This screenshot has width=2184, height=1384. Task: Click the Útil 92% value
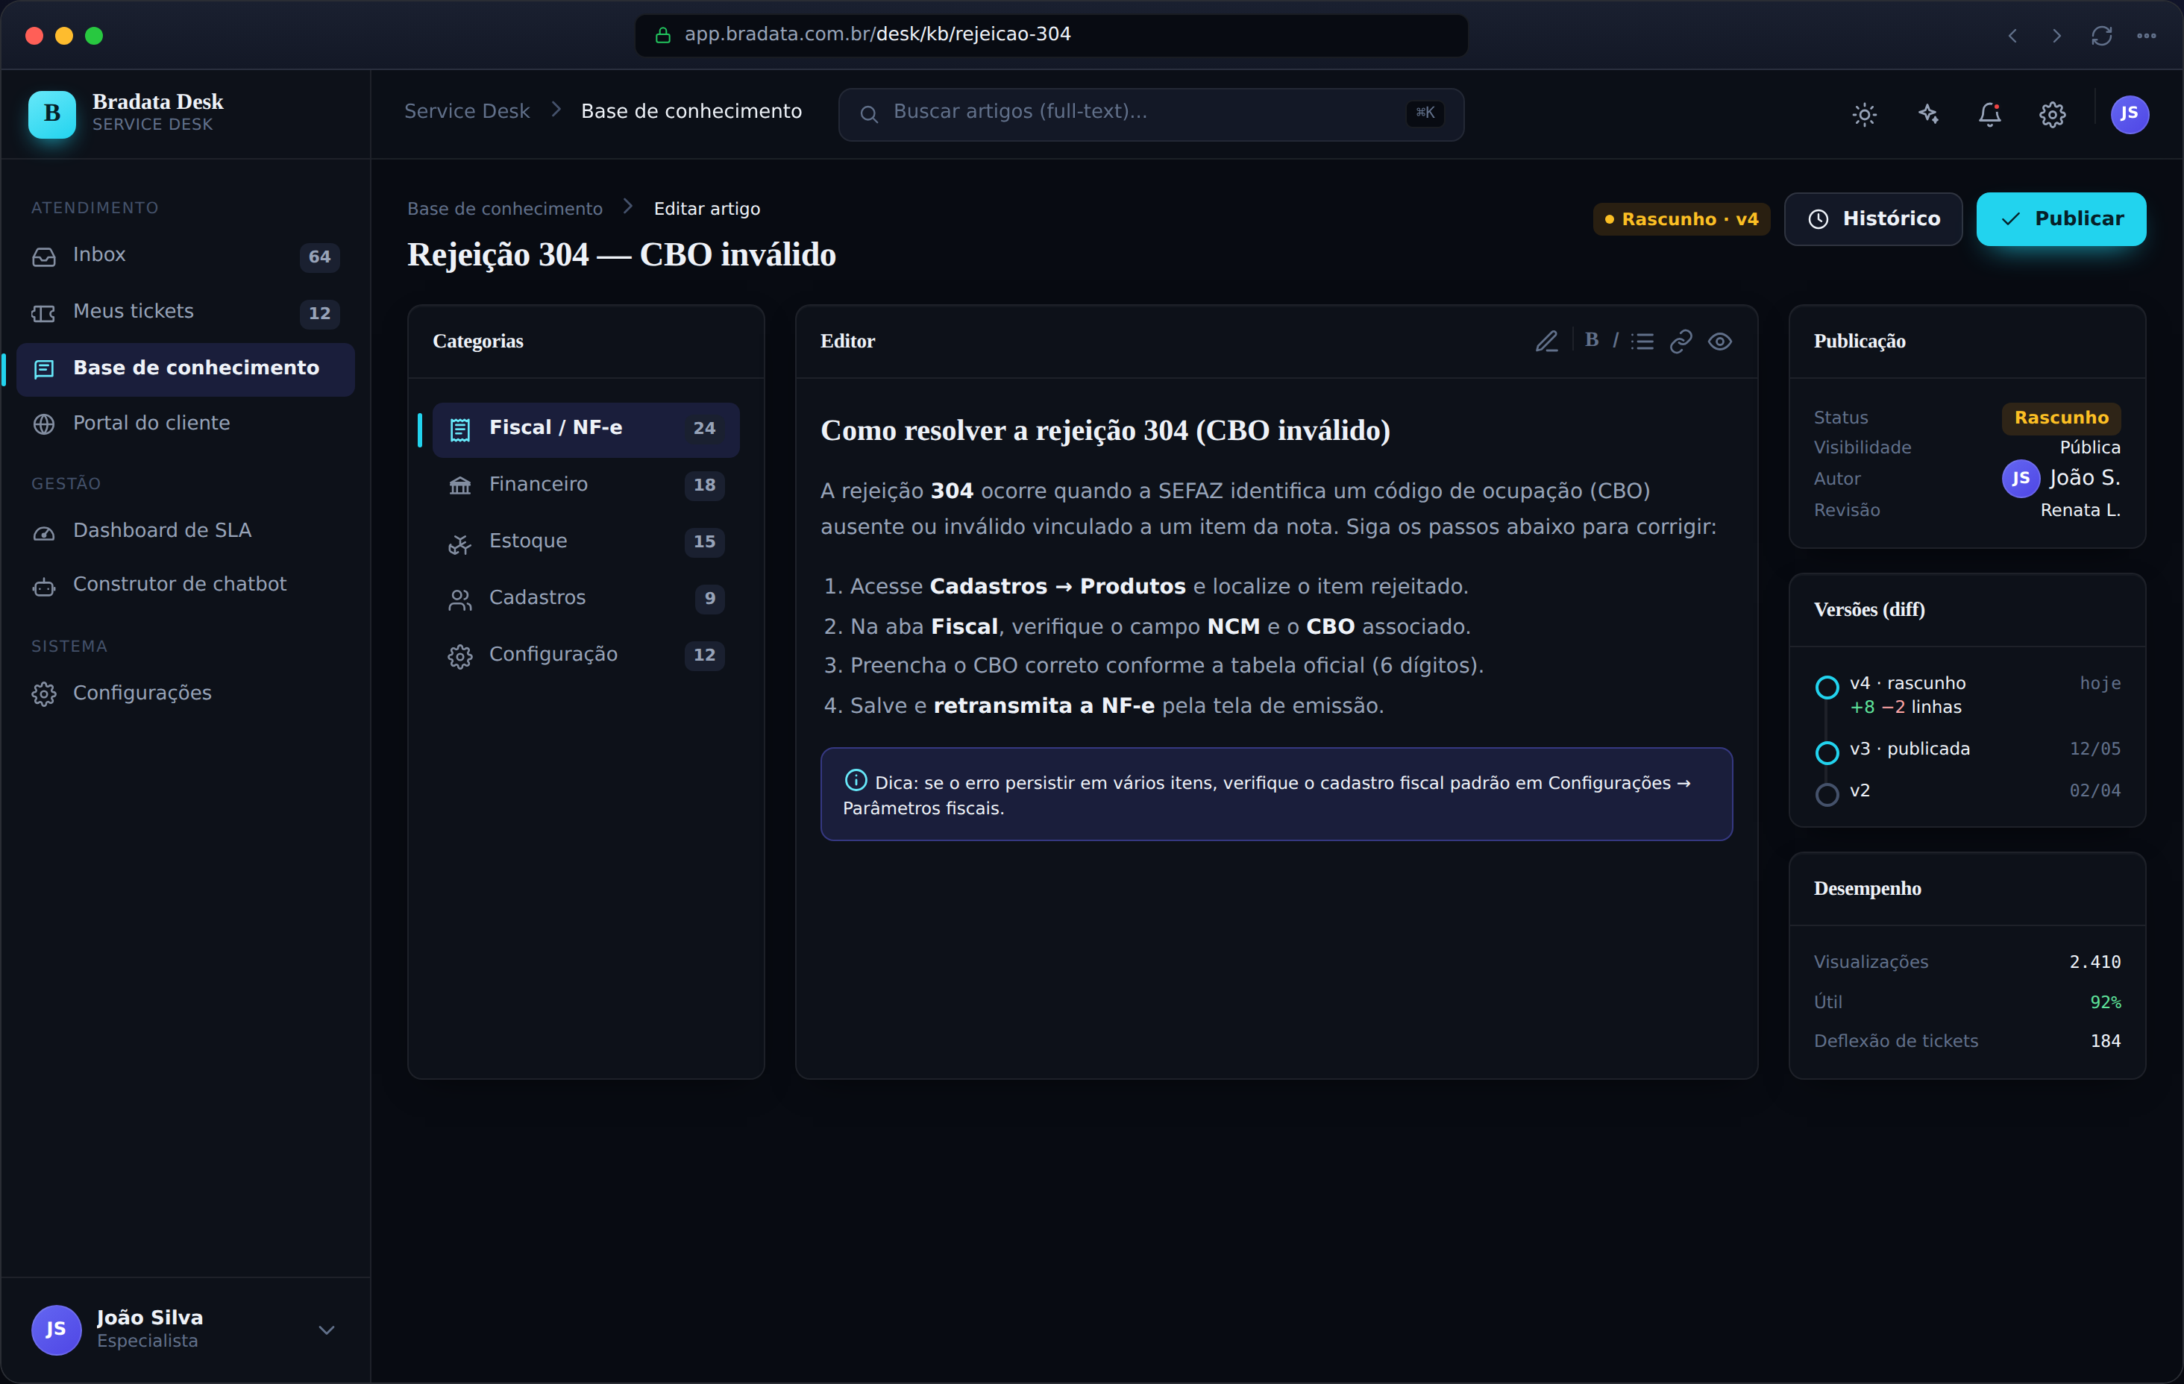pos(2104,1002)
